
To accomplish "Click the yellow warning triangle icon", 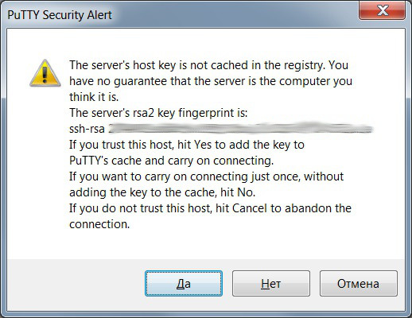I will 45,73.
